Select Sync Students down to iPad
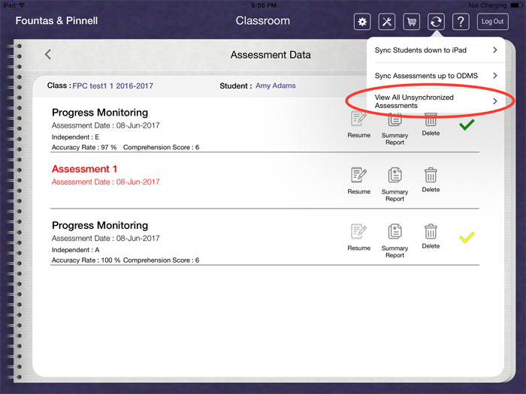 point(421,50)
